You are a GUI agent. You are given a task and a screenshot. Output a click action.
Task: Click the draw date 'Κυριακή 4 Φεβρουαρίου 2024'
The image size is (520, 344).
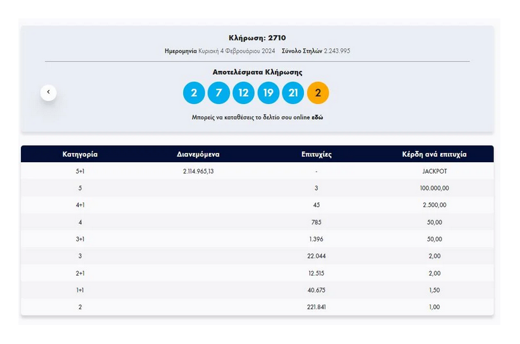coord(236,51)
